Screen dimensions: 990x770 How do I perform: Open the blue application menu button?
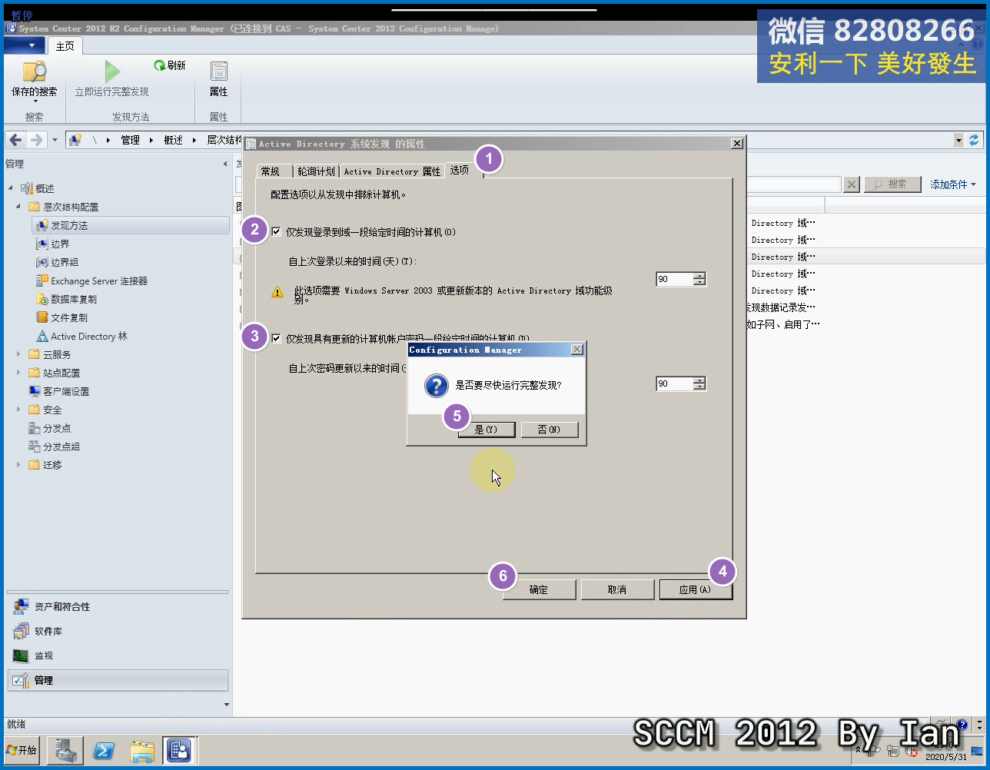coord(25,46)
